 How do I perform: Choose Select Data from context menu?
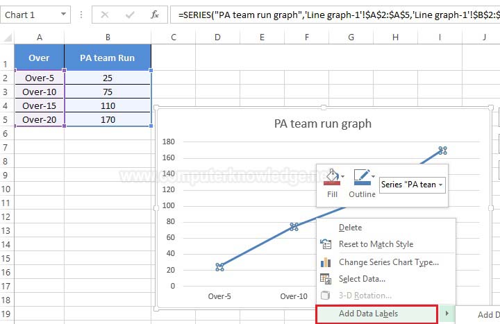(386, 279)
